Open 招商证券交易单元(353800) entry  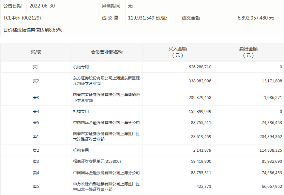tap(99, 161)
